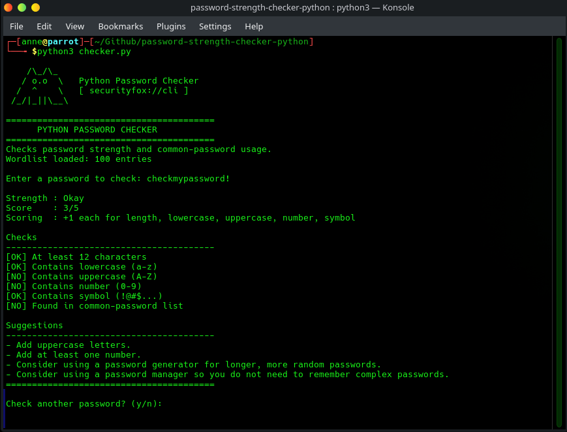Click the 'Scoring' explanation line
This screenshot has width=567, height=432.
point(181,218)
